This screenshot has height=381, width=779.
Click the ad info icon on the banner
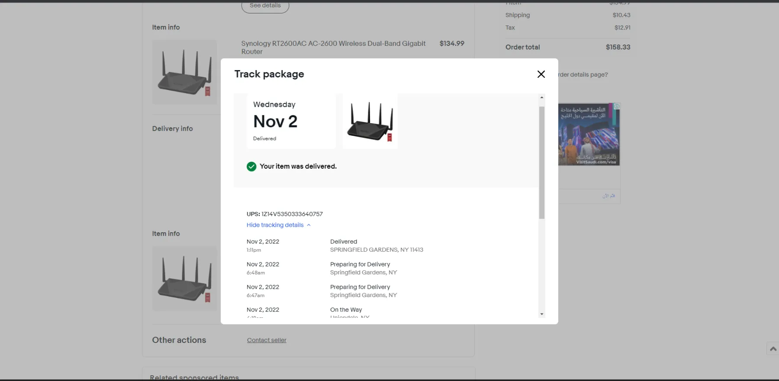[617, 106]
